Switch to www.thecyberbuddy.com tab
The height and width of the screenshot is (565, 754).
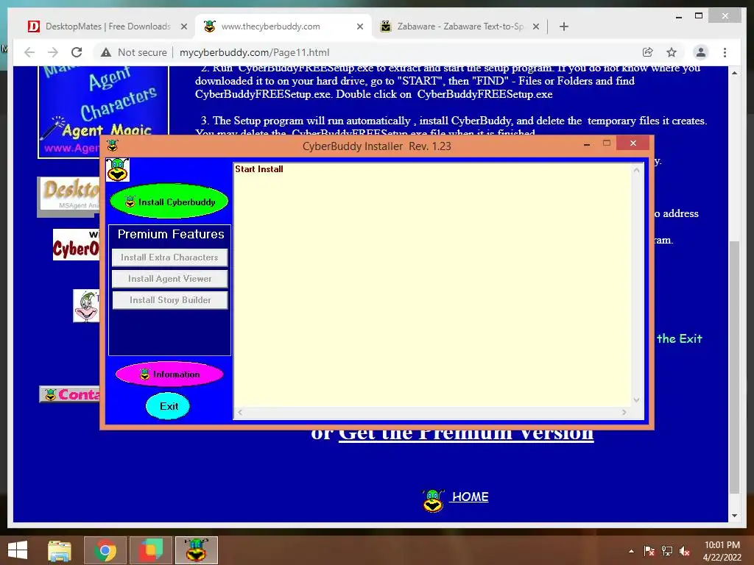(x=283, y=26)
